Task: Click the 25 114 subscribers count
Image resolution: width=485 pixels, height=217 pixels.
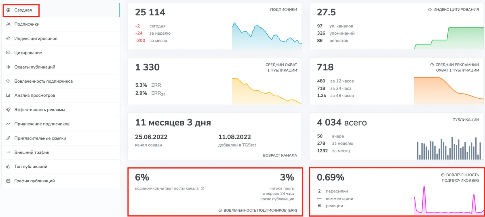Action: pos(150,13)
